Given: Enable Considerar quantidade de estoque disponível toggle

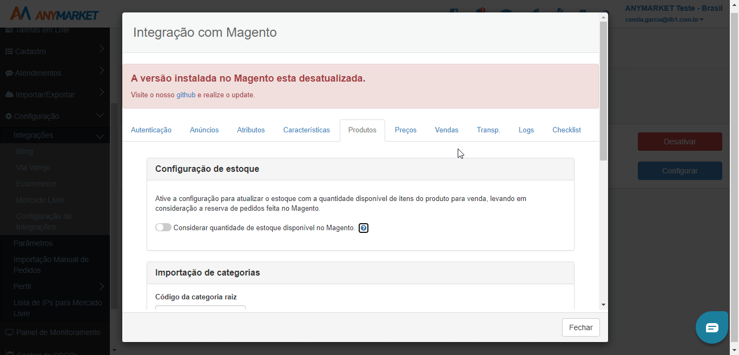Looking at the screenshot, I should [x=163, y=227].
